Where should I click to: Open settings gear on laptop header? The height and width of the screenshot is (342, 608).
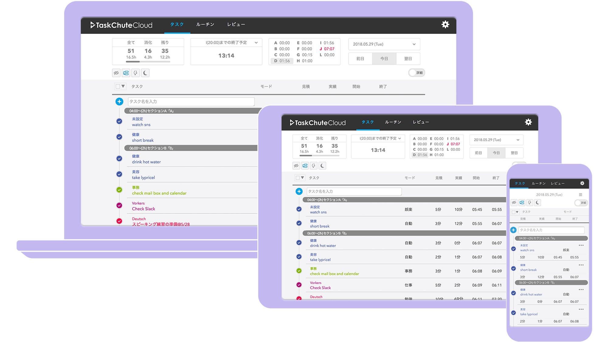(445, 25)
